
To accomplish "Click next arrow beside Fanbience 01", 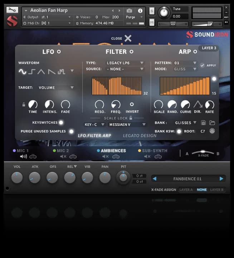I will [x=221, y=178].
